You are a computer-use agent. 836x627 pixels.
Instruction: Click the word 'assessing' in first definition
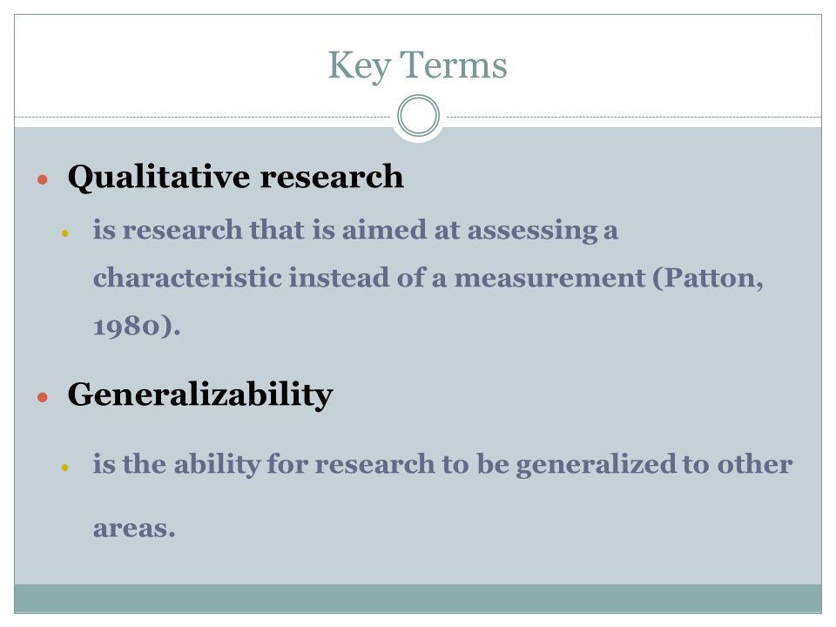pyautogui.click(x=533, y=232)
